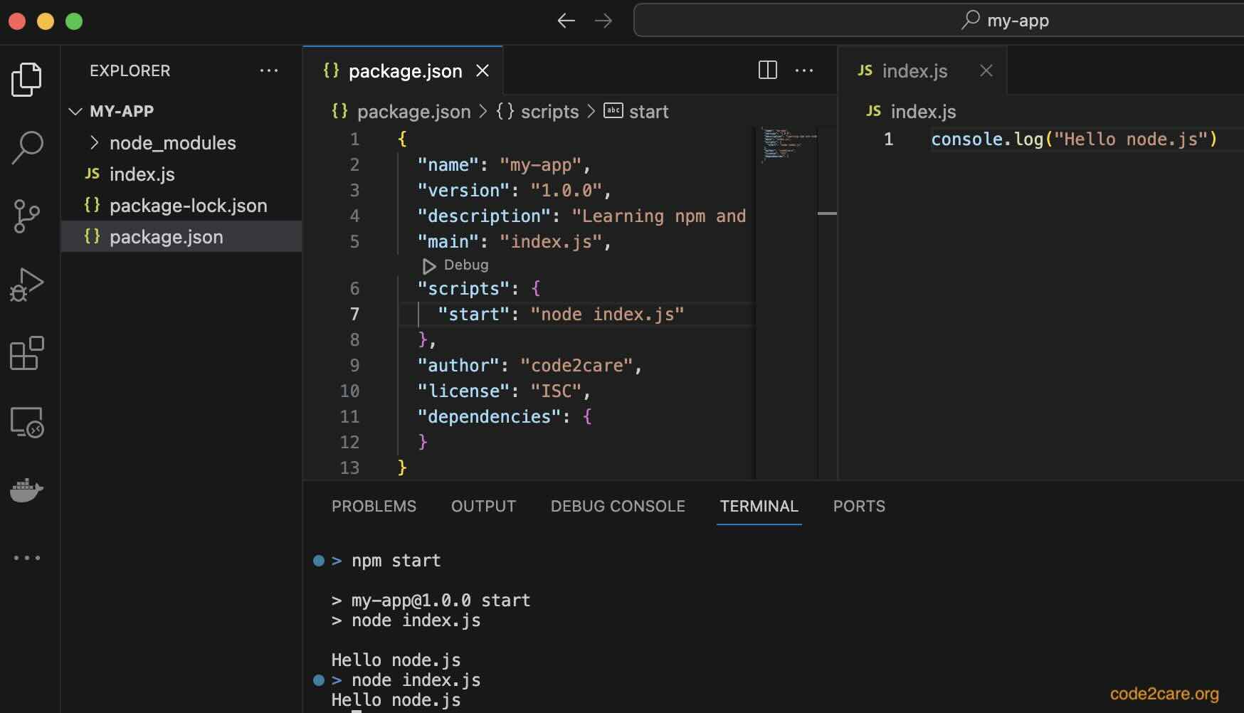1244x713 pixels.
Task: Split the editor using the split icon
Action: pos(767,70)
